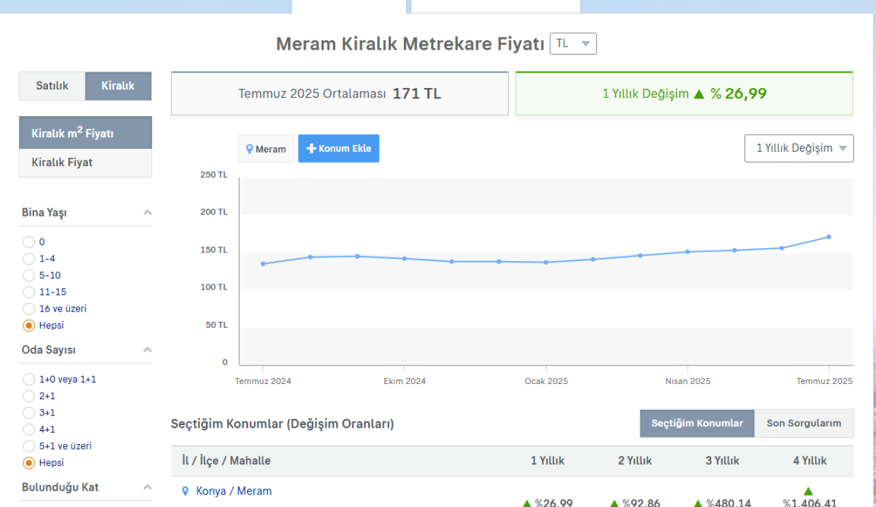Click the 50 TL axis label

pos(216,325)
